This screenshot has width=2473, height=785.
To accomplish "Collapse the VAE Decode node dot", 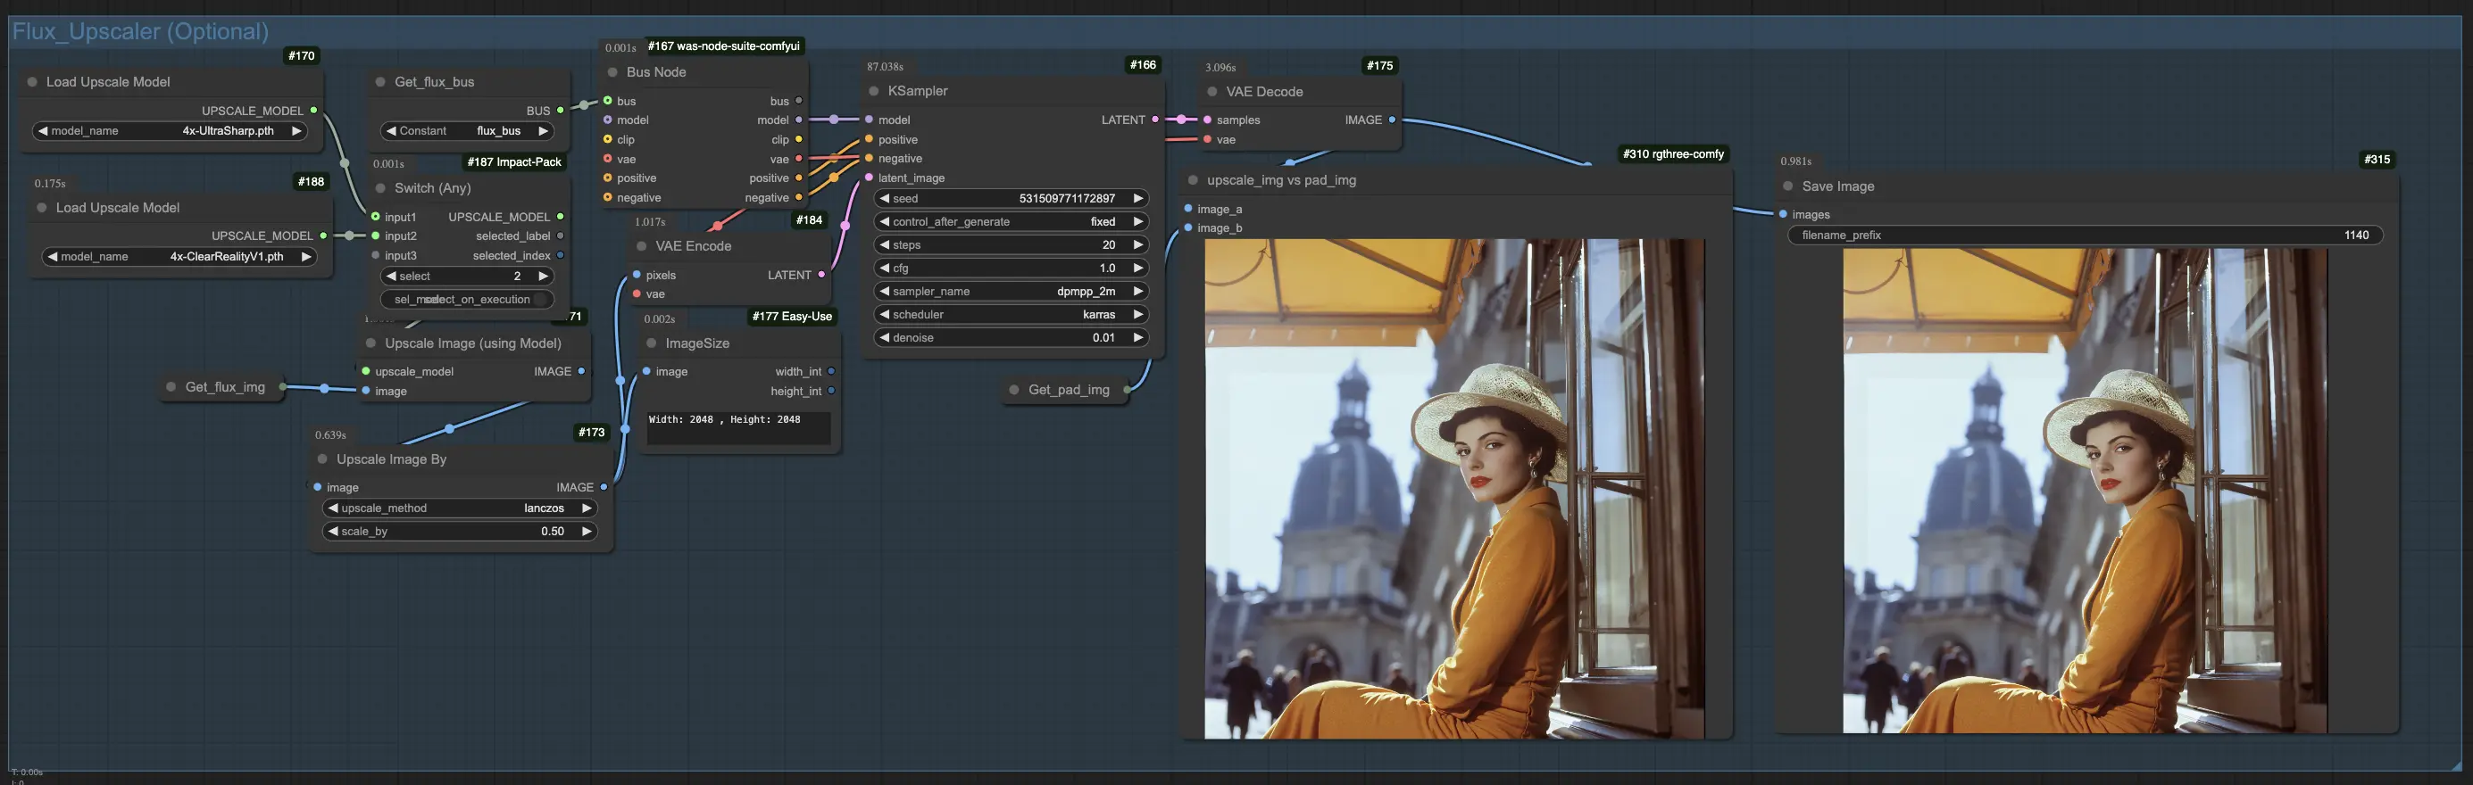I will [x=1212, y=91].
